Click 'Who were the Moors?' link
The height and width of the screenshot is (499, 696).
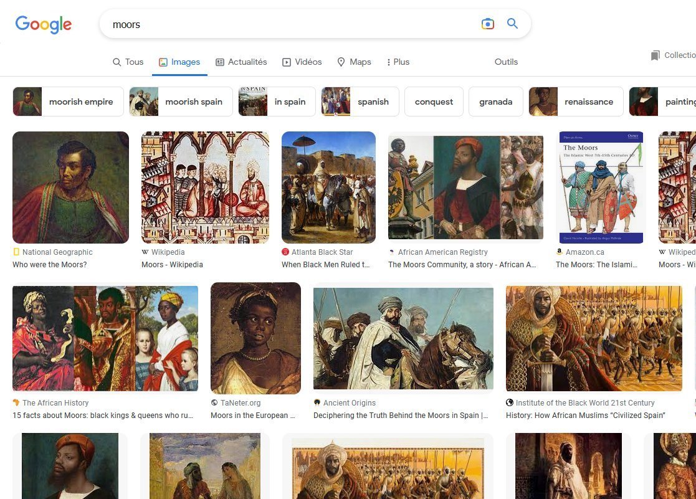[x=50, y=265]
